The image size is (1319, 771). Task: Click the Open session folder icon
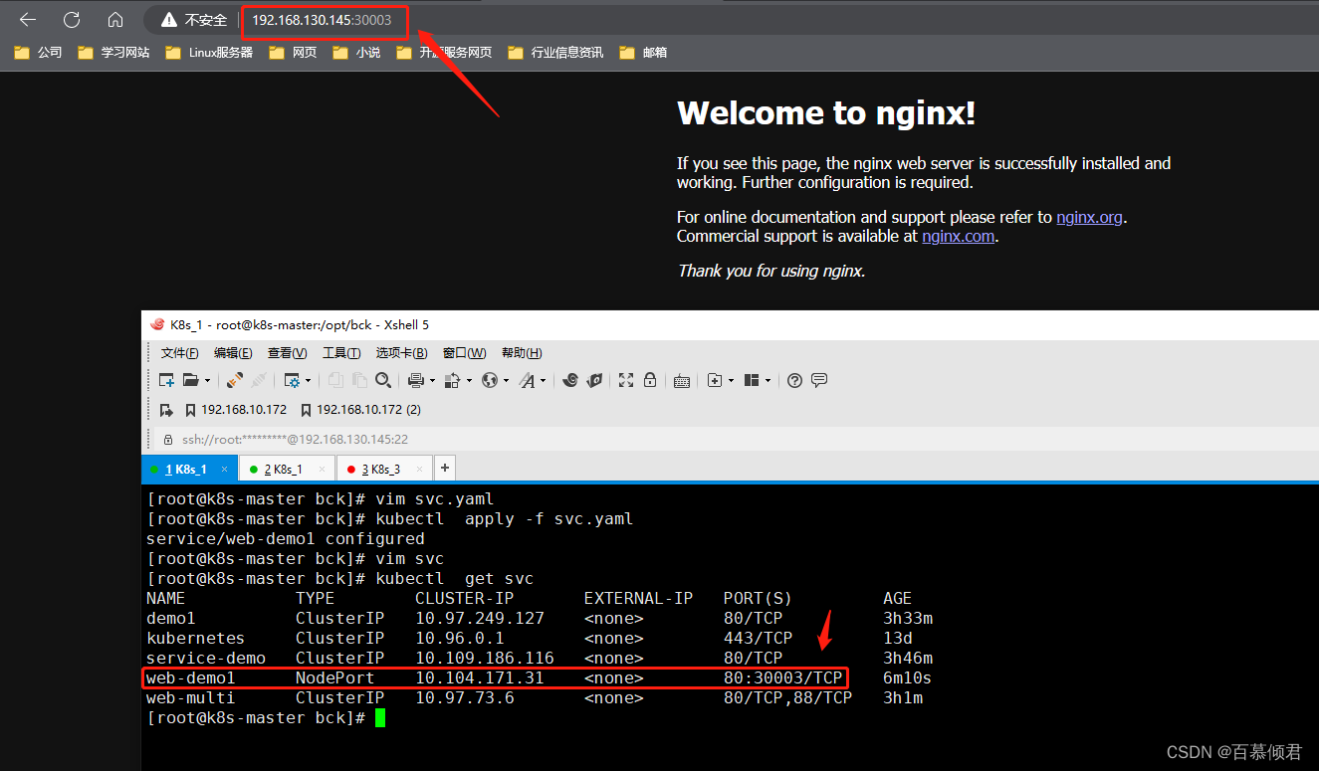pyautogui.click(x=190, y=380)
